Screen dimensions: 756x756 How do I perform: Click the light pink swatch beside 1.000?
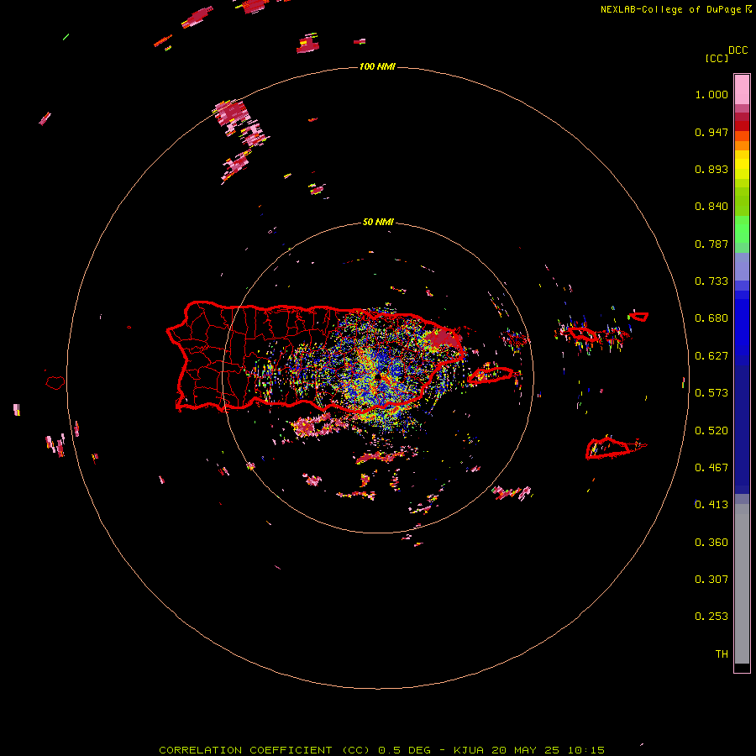pyautogui.click(x=742, y=90)
